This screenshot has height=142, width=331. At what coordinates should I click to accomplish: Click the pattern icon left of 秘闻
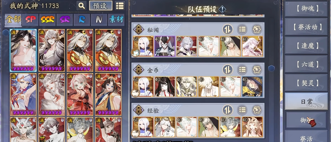[139, 29]
